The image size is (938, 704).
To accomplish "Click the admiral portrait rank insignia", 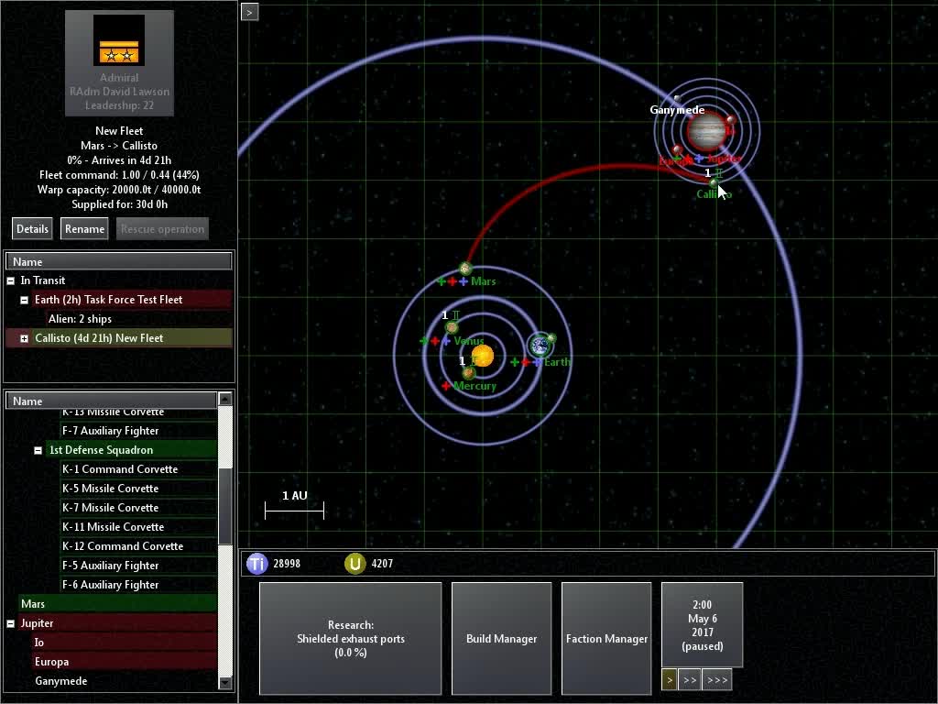I will pos(118,37).
